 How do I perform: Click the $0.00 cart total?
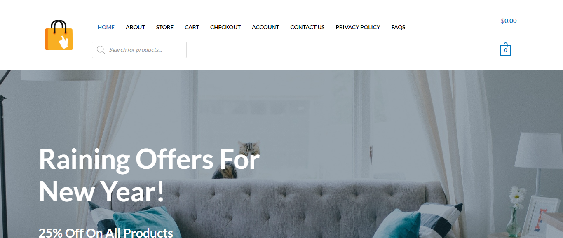point(509,21)
